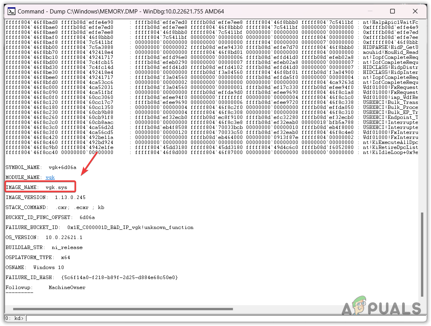Click the OSPLATFORM_TYPE x64 line
Screen dimensions: 431x326
tap(38, 257)
